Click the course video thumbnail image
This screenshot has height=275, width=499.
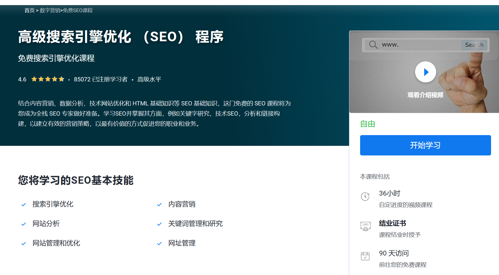click(424, 72)
